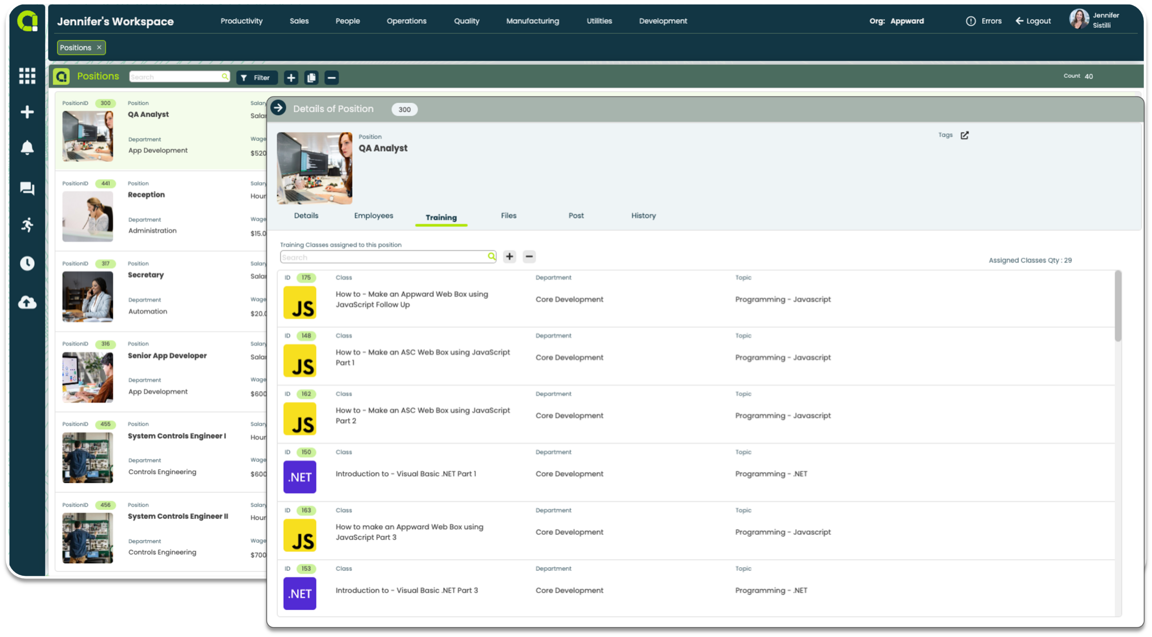Click the position ID 300 badge in details header
Screen dimensions: 1152x637
(405, 109)
